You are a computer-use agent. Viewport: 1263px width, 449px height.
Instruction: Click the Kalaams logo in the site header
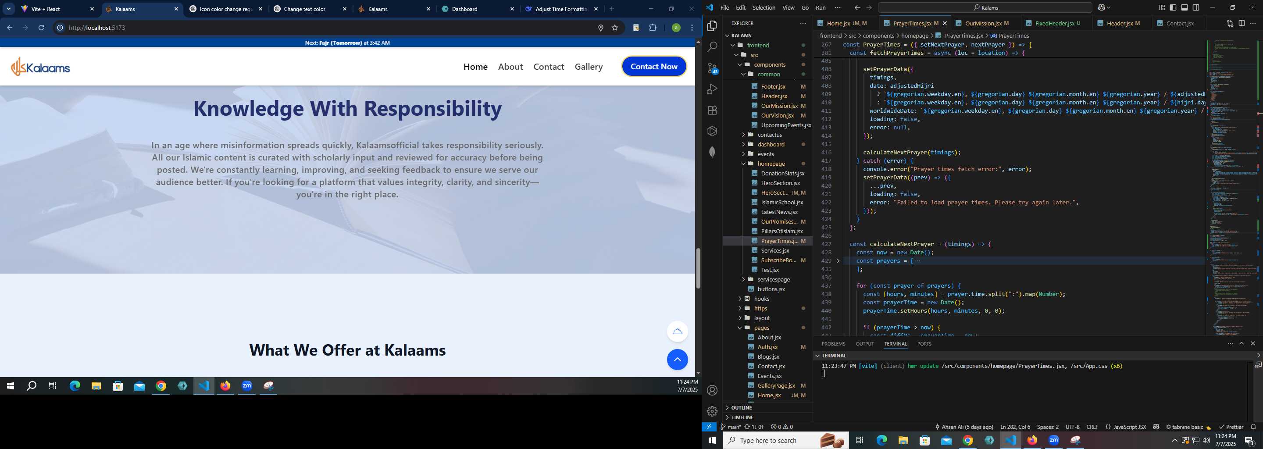(40, 67)
